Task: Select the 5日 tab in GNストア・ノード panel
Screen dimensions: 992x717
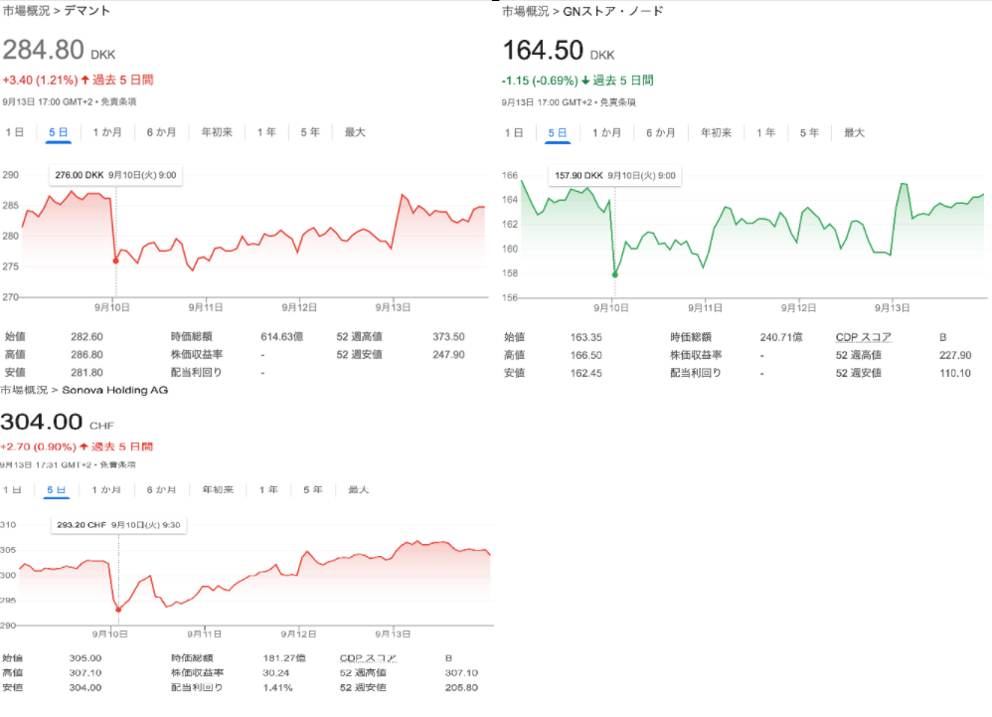Action: point(558,133)
